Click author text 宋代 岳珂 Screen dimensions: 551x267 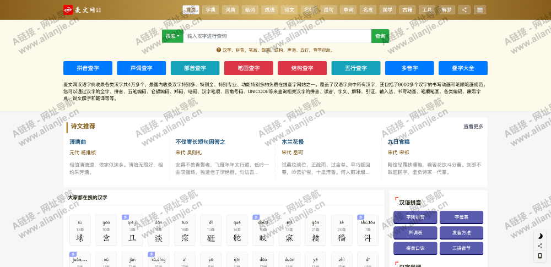click(x=293, y=152)
